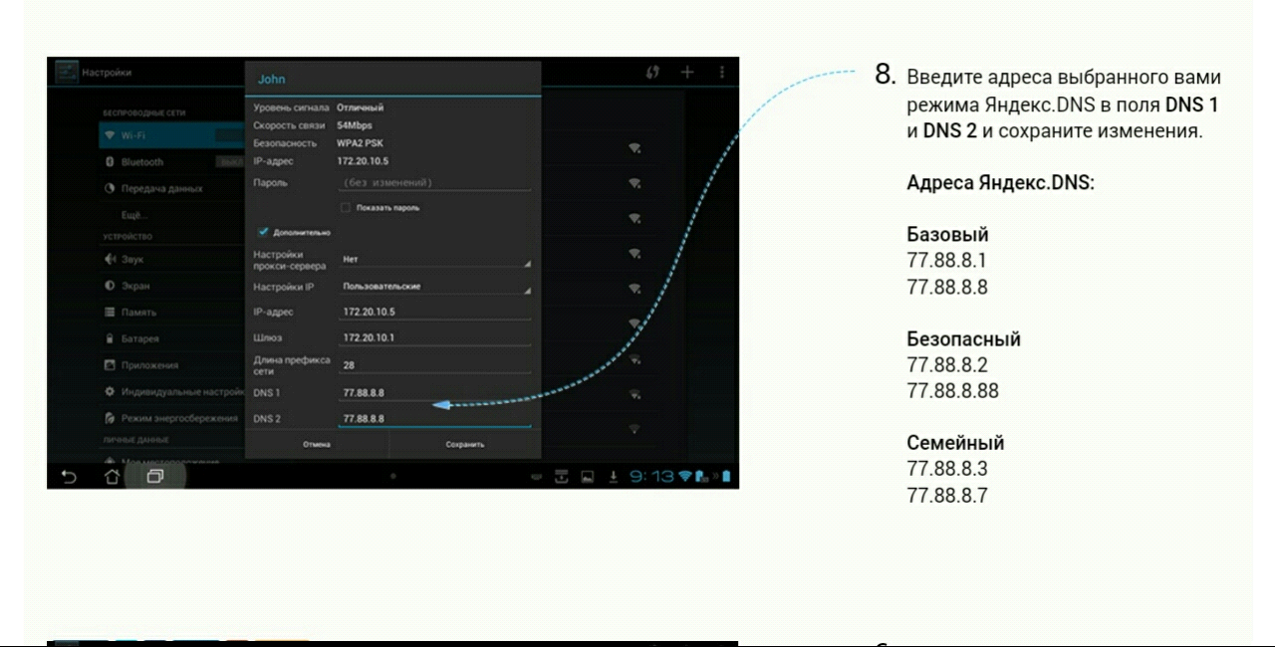Toggle the Wi-Fi switch in the sidebar
This screenshot has height=647, width=1275.
click(230, 135)
